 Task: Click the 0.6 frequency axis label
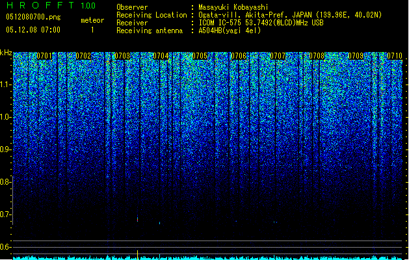[5, 247]
